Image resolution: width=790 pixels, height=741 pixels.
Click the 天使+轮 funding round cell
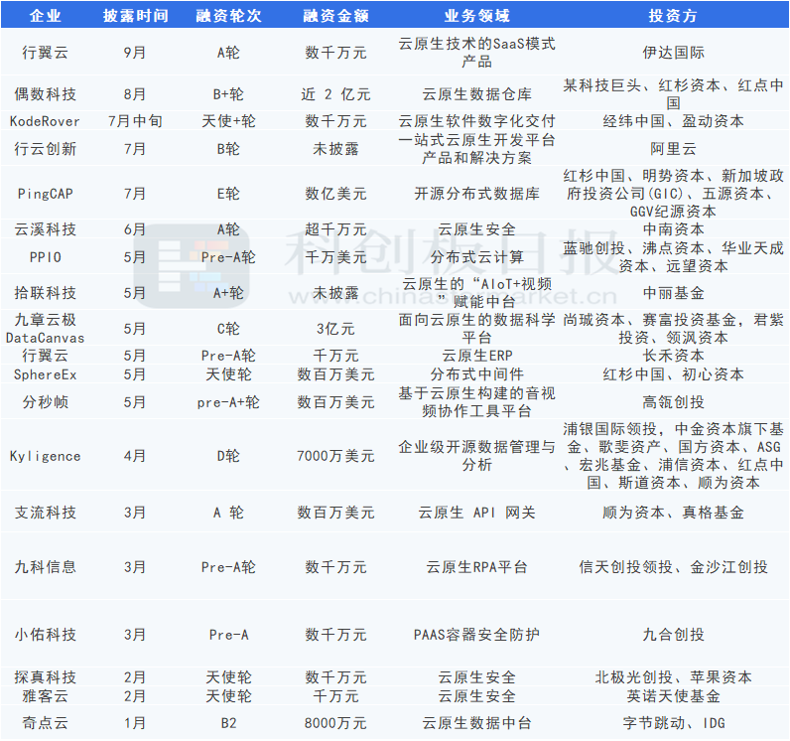228,121
